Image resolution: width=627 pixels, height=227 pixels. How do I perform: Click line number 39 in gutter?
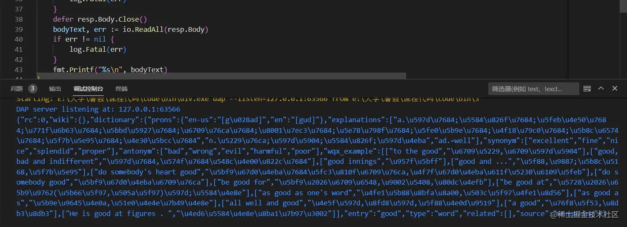19,29
